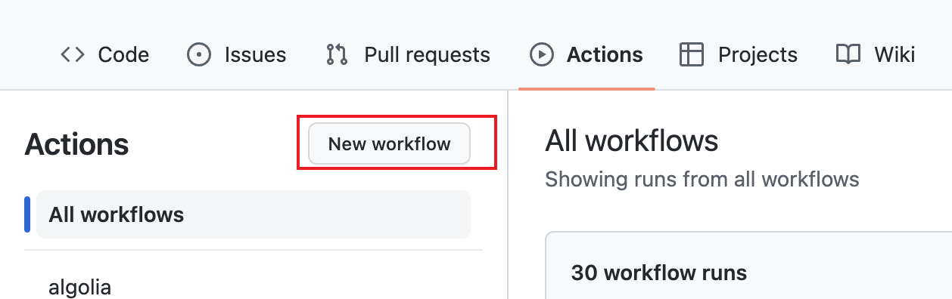
Task: Click the blue selected indicator bar
Action: (x=27, y=214)
